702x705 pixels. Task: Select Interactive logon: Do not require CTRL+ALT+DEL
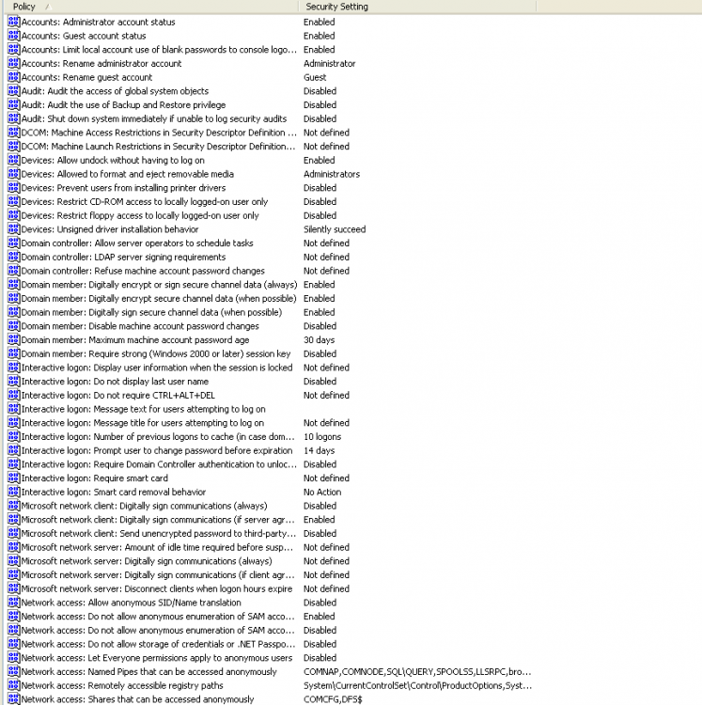click(118, 395)
